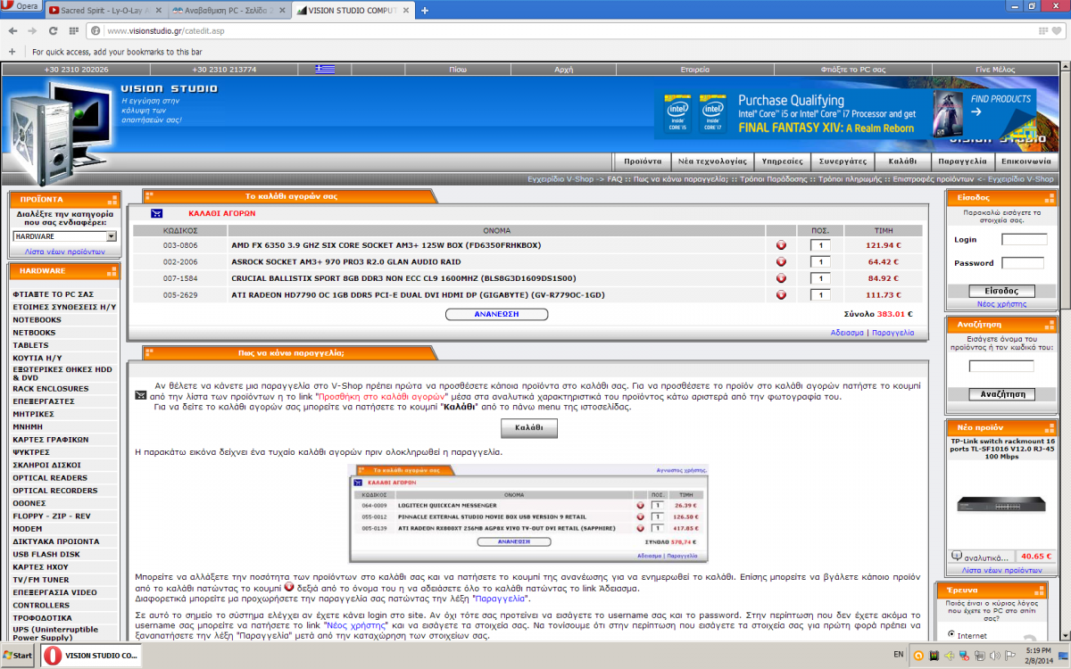Edit quantity field for ATI Radeon HD7790

(821, 295)
